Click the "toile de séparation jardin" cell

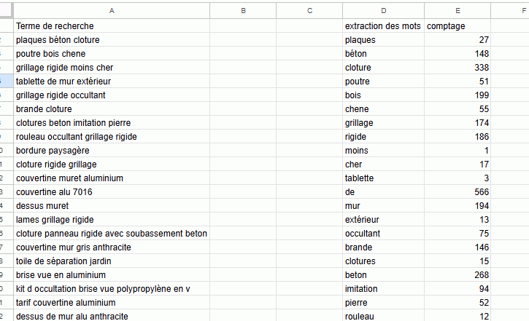[111, 261]
